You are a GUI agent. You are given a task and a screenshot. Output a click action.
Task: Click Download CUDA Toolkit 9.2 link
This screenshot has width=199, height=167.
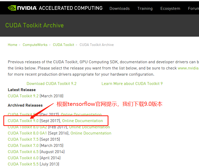(51, 84)
